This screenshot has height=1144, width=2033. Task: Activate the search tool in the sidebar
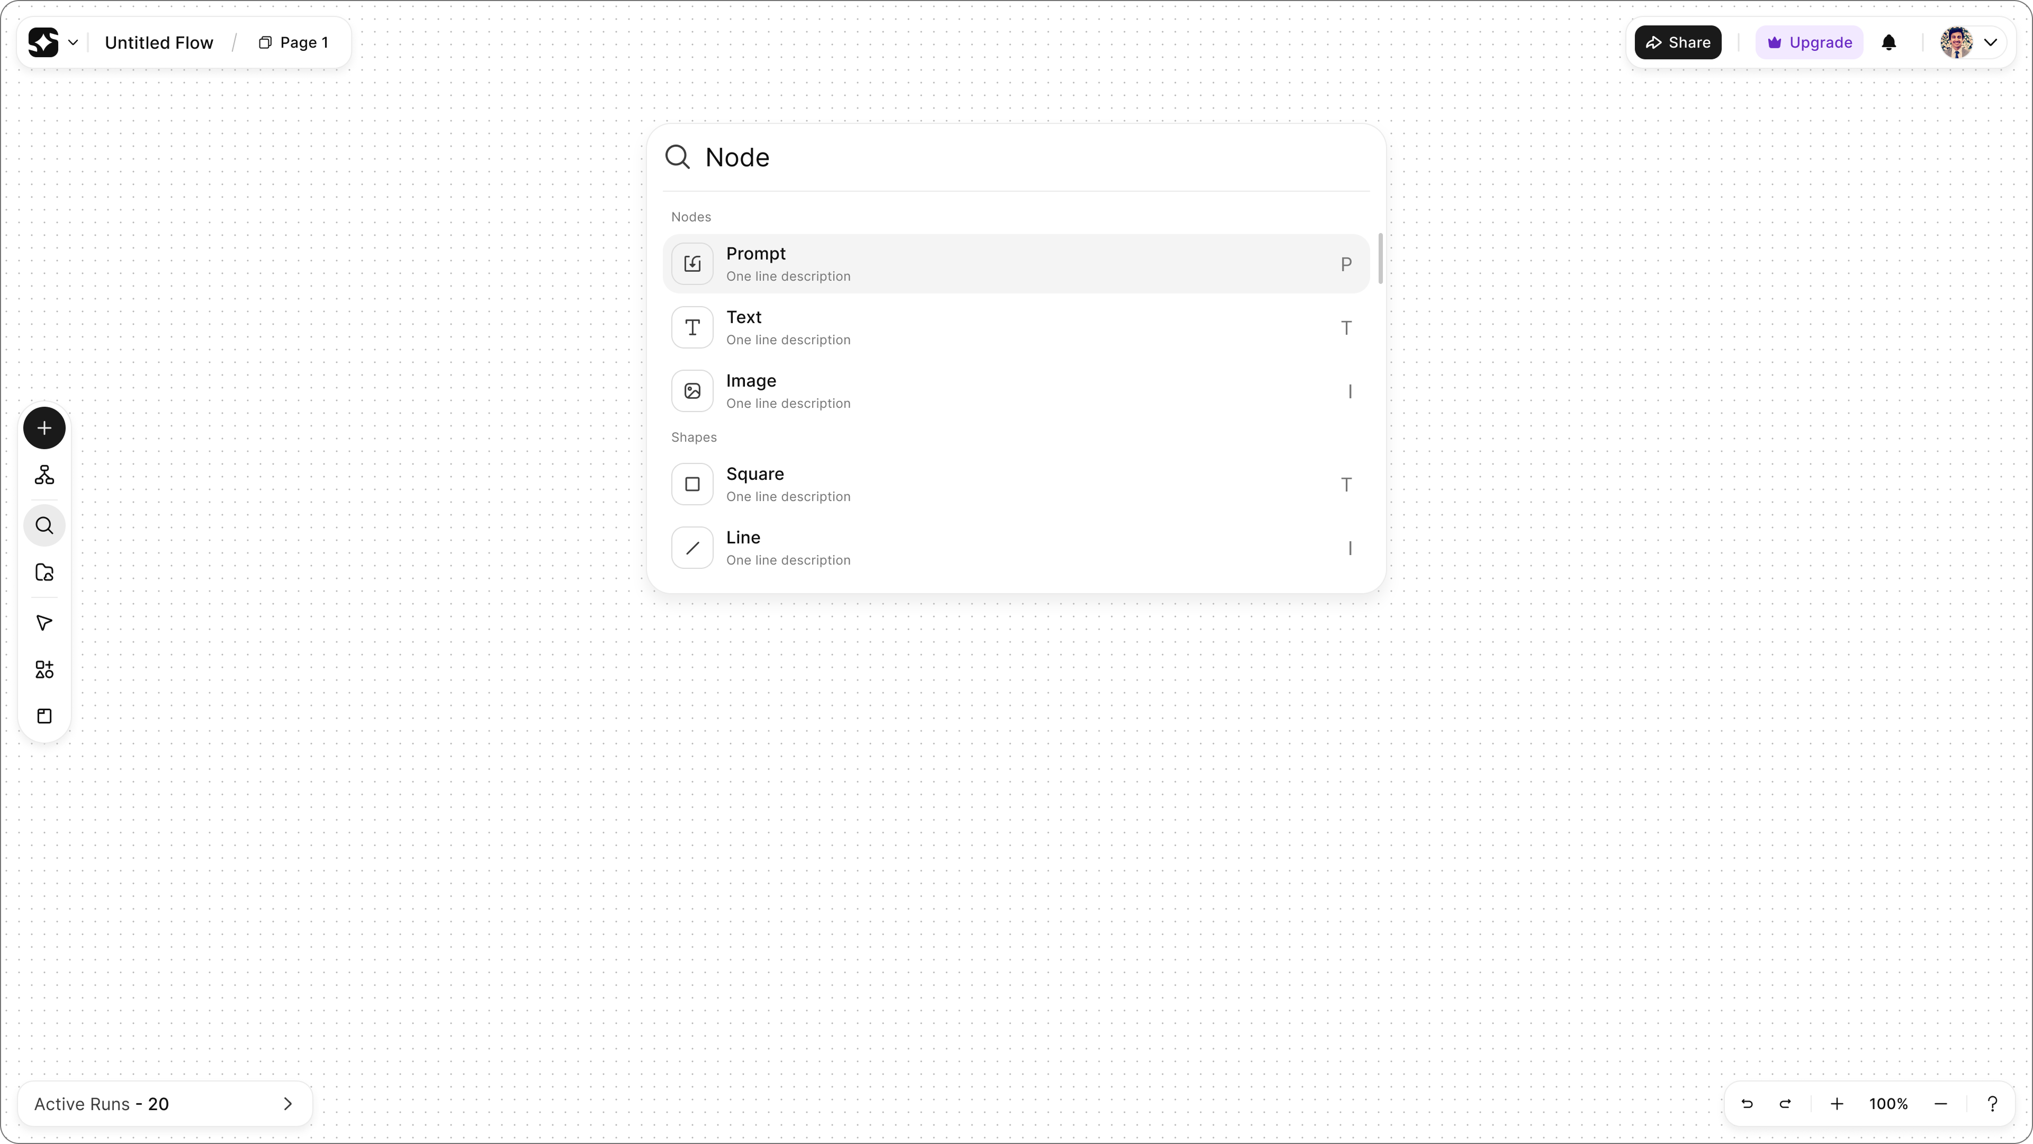(44, 524)
